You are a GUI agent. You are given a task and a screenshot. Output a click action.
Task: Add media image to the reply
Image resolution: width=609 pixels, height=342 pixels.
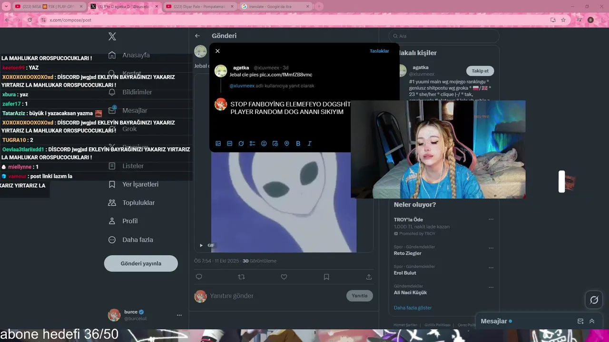point(218,143)
